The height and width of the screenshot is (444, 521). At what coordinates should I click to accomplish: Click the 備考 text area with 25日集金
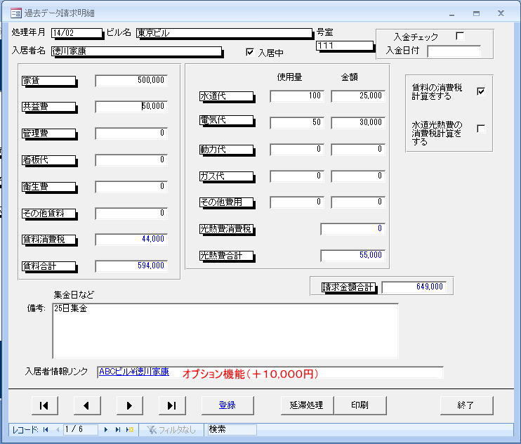225,331
